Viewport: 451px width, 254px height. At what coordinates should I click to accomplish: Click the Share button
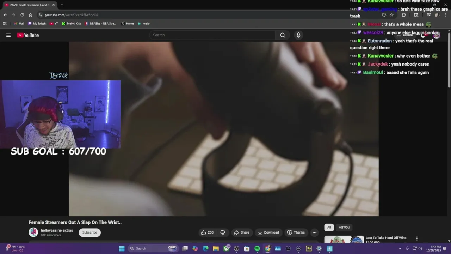[x=241, y=232]
